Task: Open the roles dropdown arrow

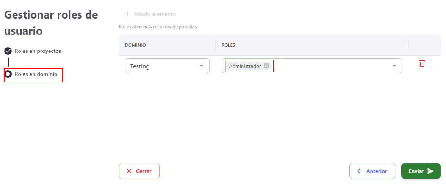Action: [394, 66]
